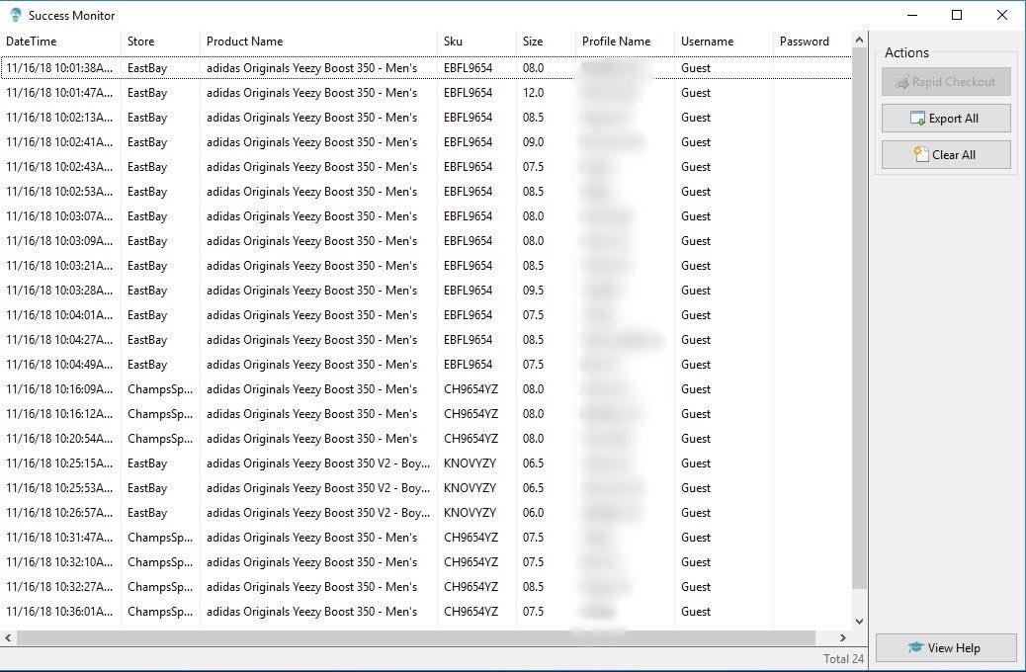Screen dimensions: 1026x672
Task: Click the horizontal scrollbar thumb
Action: click(x=416, y=637)
